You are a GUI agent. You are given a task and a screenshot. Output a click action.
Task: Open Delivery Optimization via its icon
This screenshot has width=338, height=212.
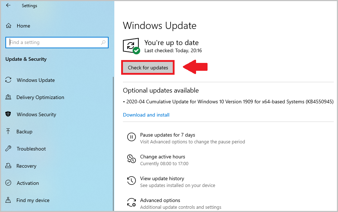click(x=8, y=97)
